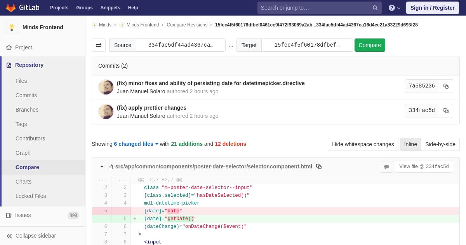This screenshot has height=245, width=466.
Task: Click the green Compare button
Action: pos(370,45)
